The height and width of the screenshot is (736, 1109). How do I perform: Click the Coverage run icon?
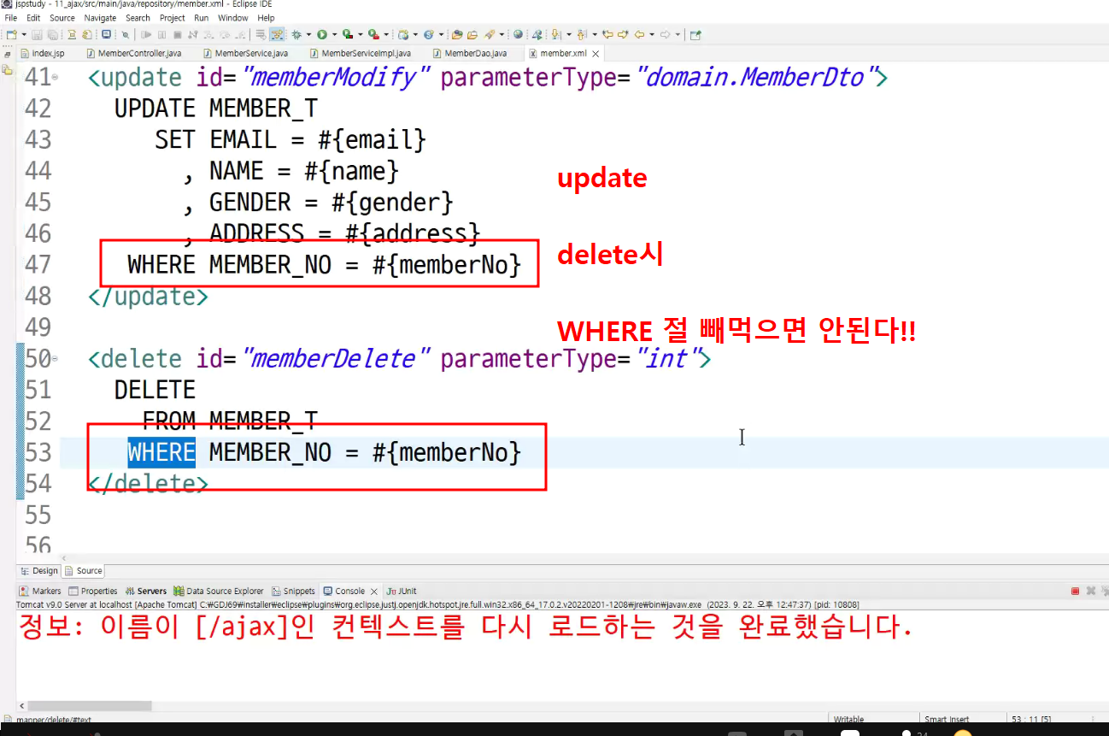(347, 35)
